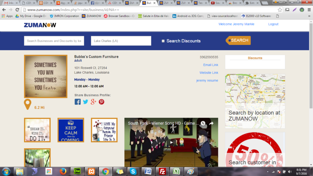Open Paint from the taskbar
The width and height of the screenshot is (313, 176).
[x=191, y=171]
